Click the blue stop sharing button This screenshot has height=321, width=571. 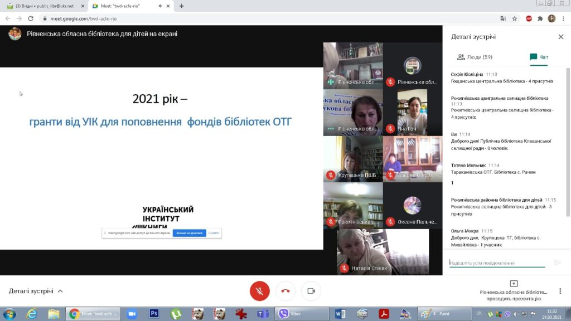point(189,233)
